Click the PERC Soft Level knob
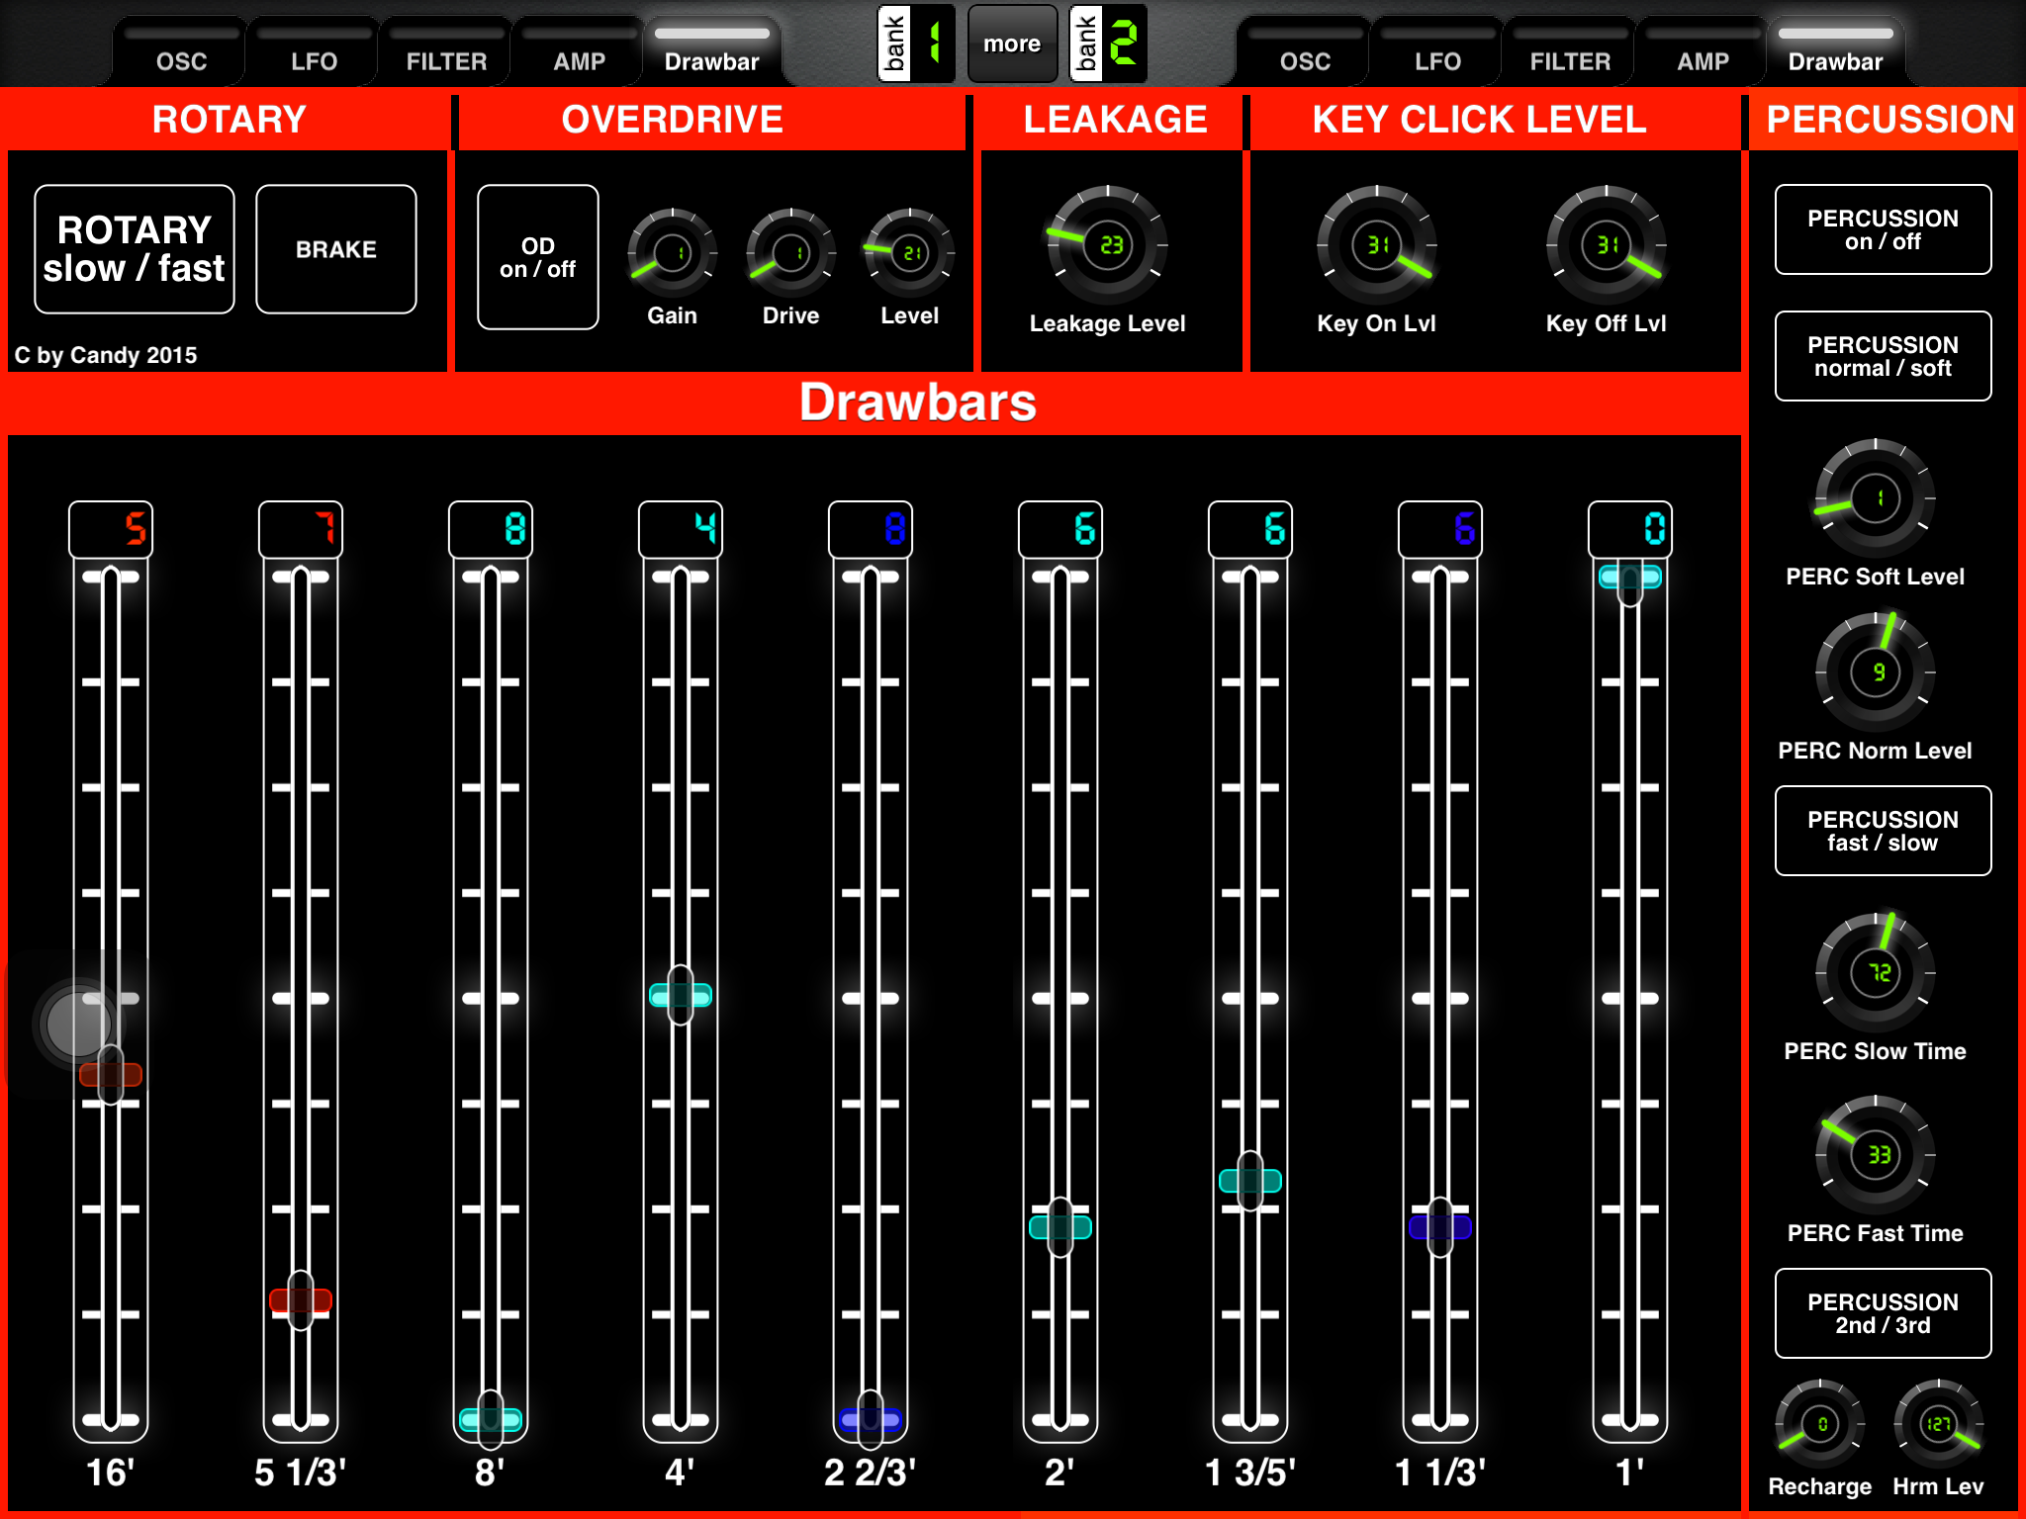 [x=1875, y=498]
